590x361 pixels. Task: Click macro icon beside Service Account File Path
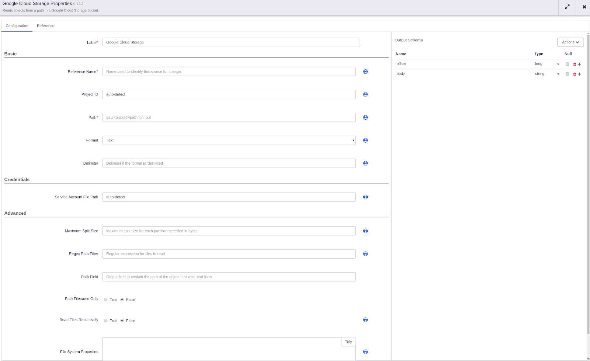click(x=365, y=197)
